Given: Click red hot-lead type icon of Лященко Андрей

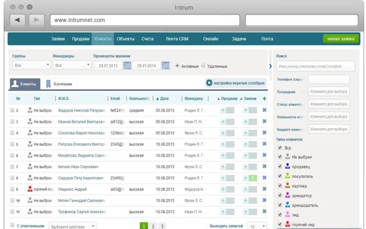Looking at the screenshot, I should point(30,189).
